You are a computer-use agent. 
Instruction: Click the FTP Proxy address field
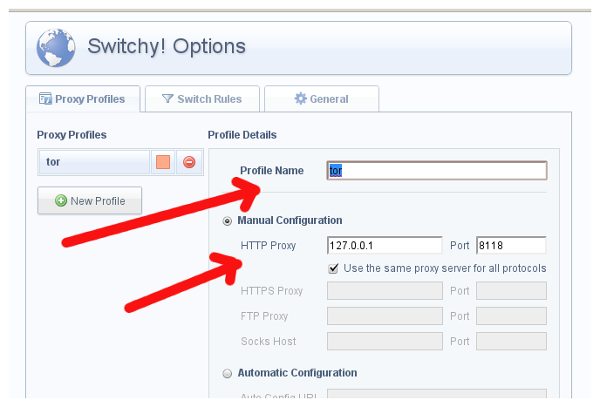(385, 316)
